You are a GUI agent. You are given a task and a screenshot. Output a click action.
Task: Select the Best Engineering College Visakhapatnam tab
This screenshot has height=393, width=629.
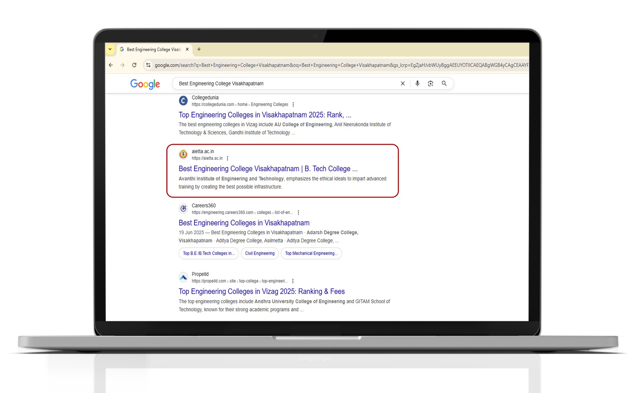click(153, 50)
